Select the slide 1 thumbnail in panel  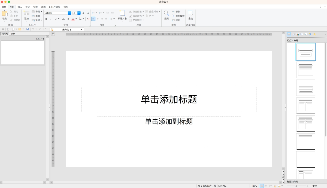tap(23, 53)
